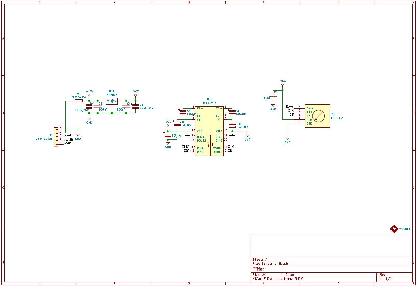The height and width of the screenshot is (287, 417).
Task: Select the Dout net label at MAX232 pin 14
Action: click(187, 135)
